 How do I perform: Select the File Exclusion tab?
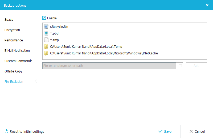coord(14,82)
